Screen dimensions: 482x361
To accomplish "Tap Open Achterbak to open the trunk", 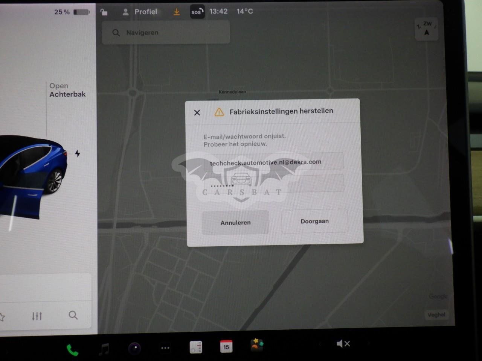I will 67,90.
